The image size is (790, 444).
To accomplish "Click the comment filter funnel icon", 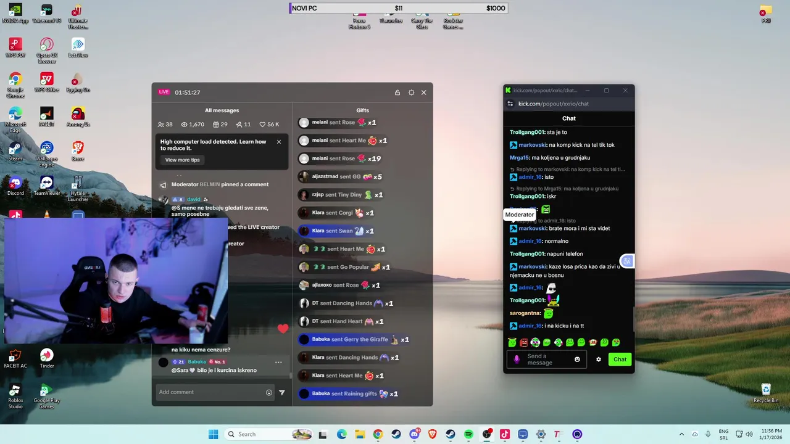I will point(282,392).
